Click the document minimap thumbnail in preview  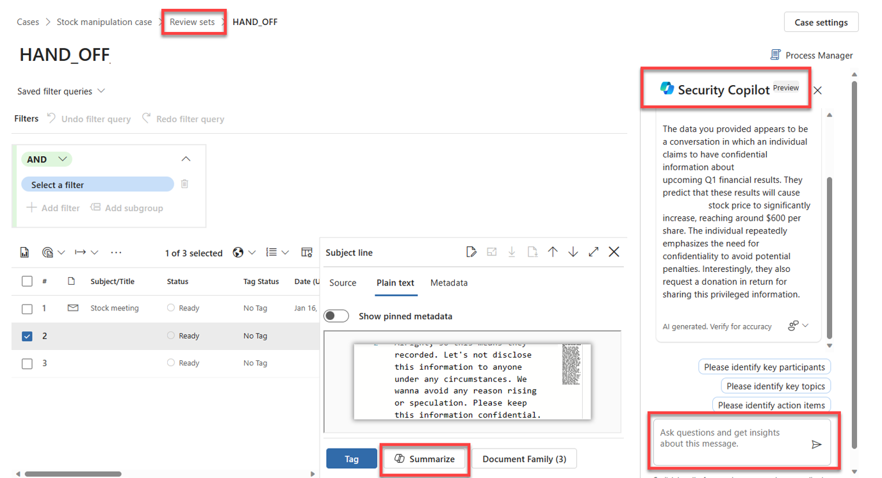pos(571,364)
